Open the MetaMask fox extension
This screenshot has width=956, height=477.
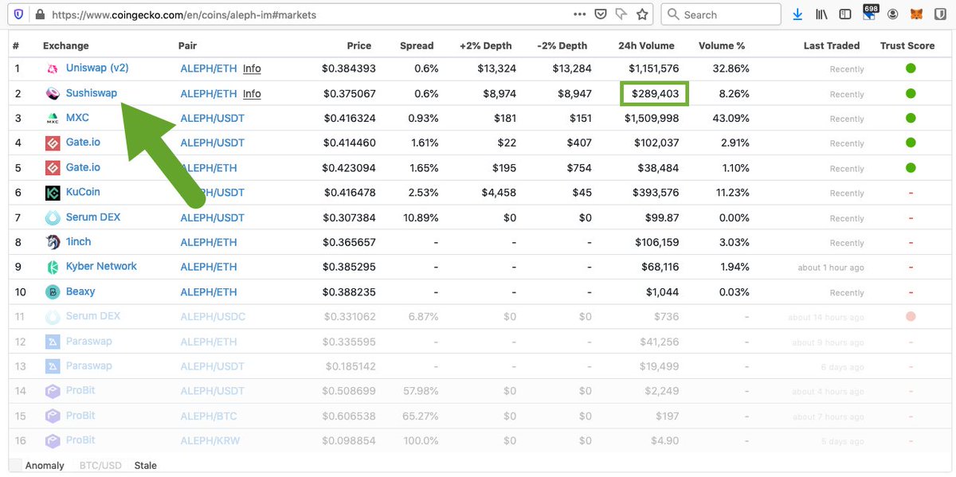[x=917, y=14]
